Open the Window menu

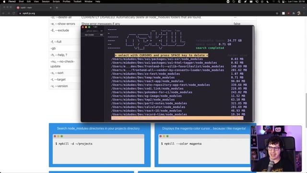(x=88, y=1)
